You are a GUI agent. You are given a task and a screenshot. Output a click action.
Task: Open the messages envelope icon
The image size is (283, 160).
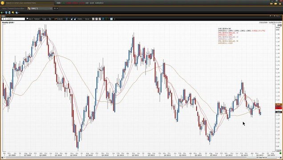point(271,4)
